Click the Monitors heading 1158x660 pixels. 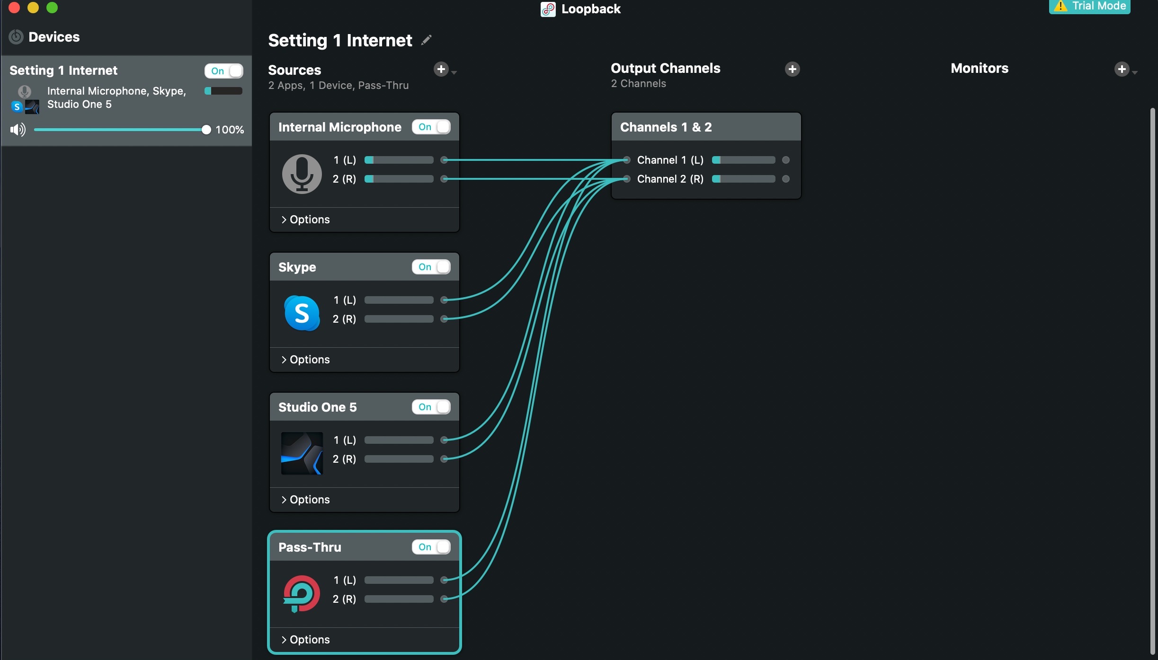pyautogui.click(x=980, y=69)
